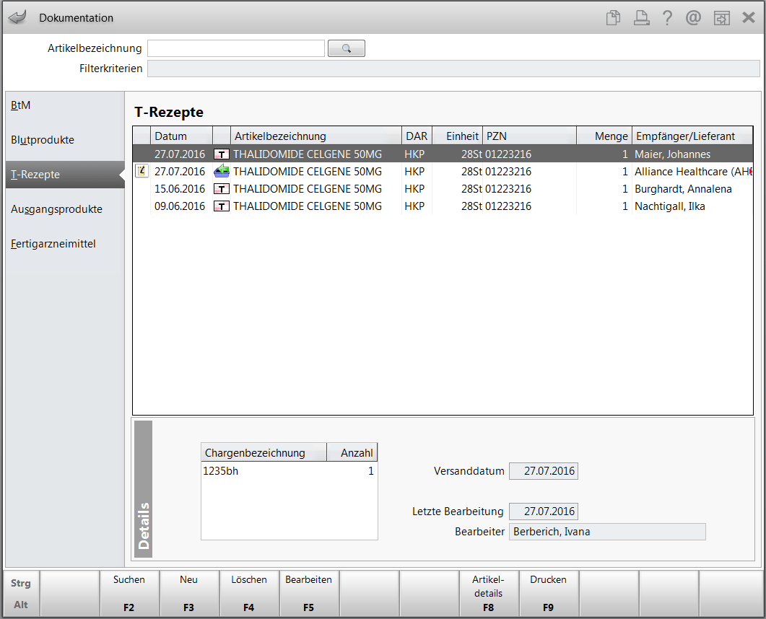Click Drucken F9 button
This screenshot has height=619, width=766.
[x=548, y=593]
